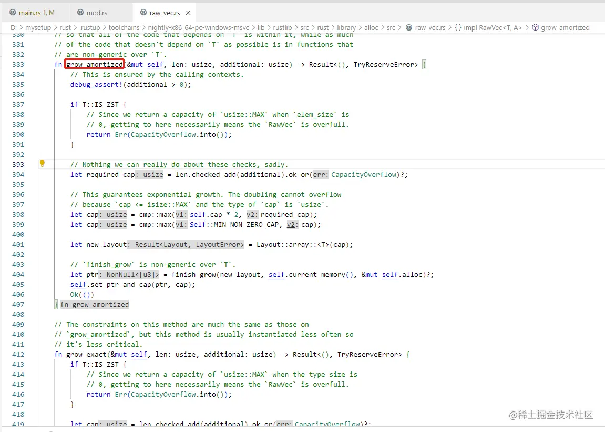Open the 'impl RawVec<T, A>' breadcrumb symbol
The image size is (605, 432).
493,27
